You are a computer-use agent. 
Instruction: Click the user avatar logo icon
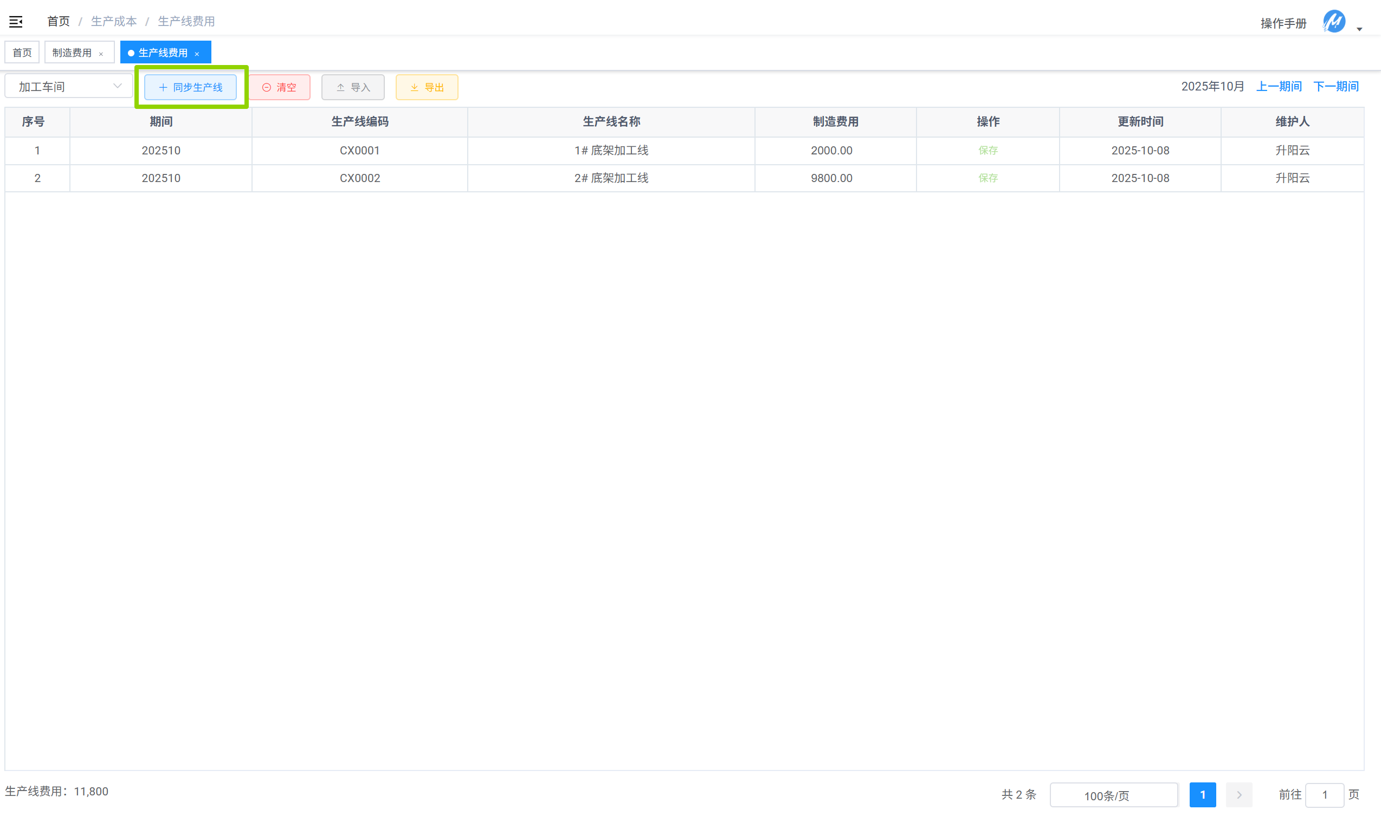pos(1333,22)
